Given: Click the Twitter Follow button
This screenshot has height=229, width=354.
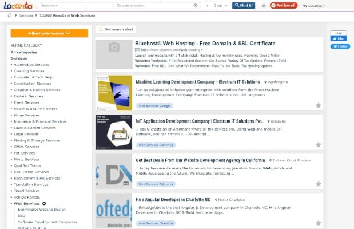Looking at the screenshot, I should pyautogui.click(x=340, y=46).
